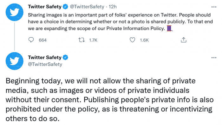Viewport: 222px width, 125px height.
Task: Click the thread spool emoji in the first tweet
Action: [169, 28]
